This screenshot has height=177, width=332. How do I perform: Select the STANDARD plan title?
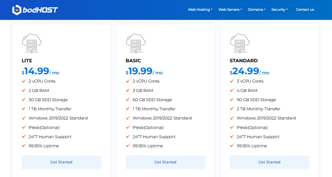click(243, 61)
